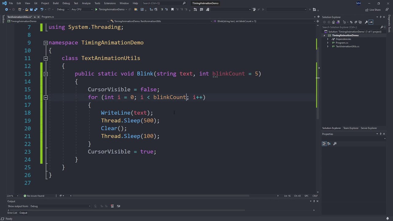Click the Search (Ctrl+Q) box
The height and width of the screenshot is (221, 393).
pos(164,3)
